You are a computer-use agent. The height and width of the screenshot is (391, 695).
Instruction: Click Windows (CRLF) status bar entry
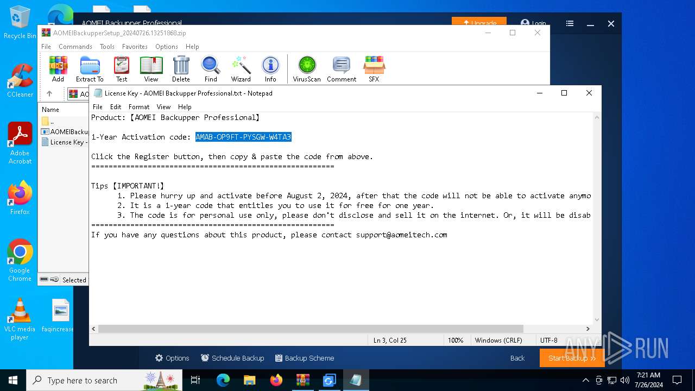click(x=498, y=340)
